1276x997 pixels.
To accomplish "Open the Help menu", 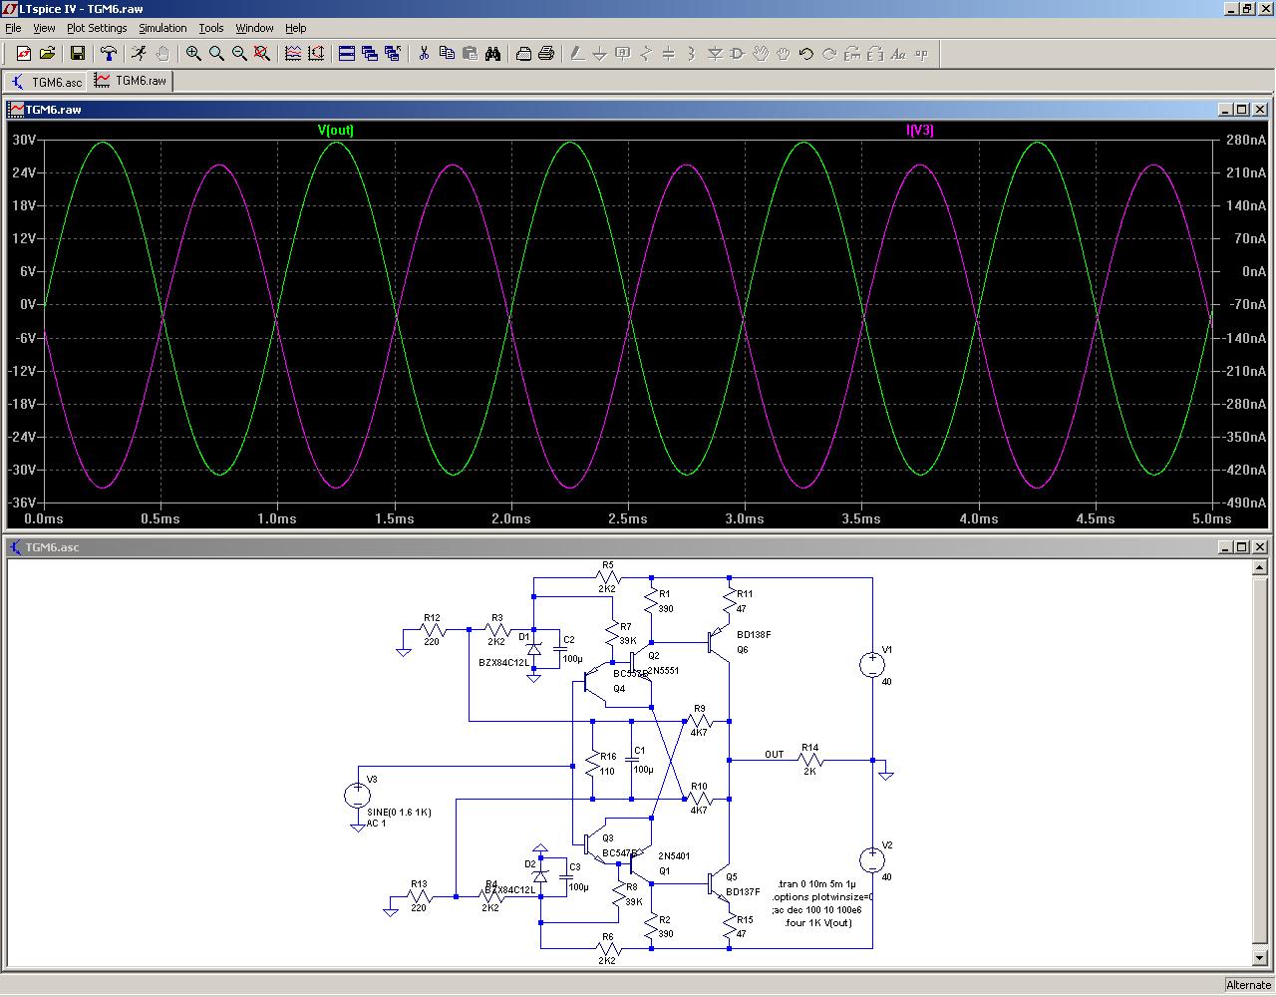I will pyautogui.click(x=296, y=28).
